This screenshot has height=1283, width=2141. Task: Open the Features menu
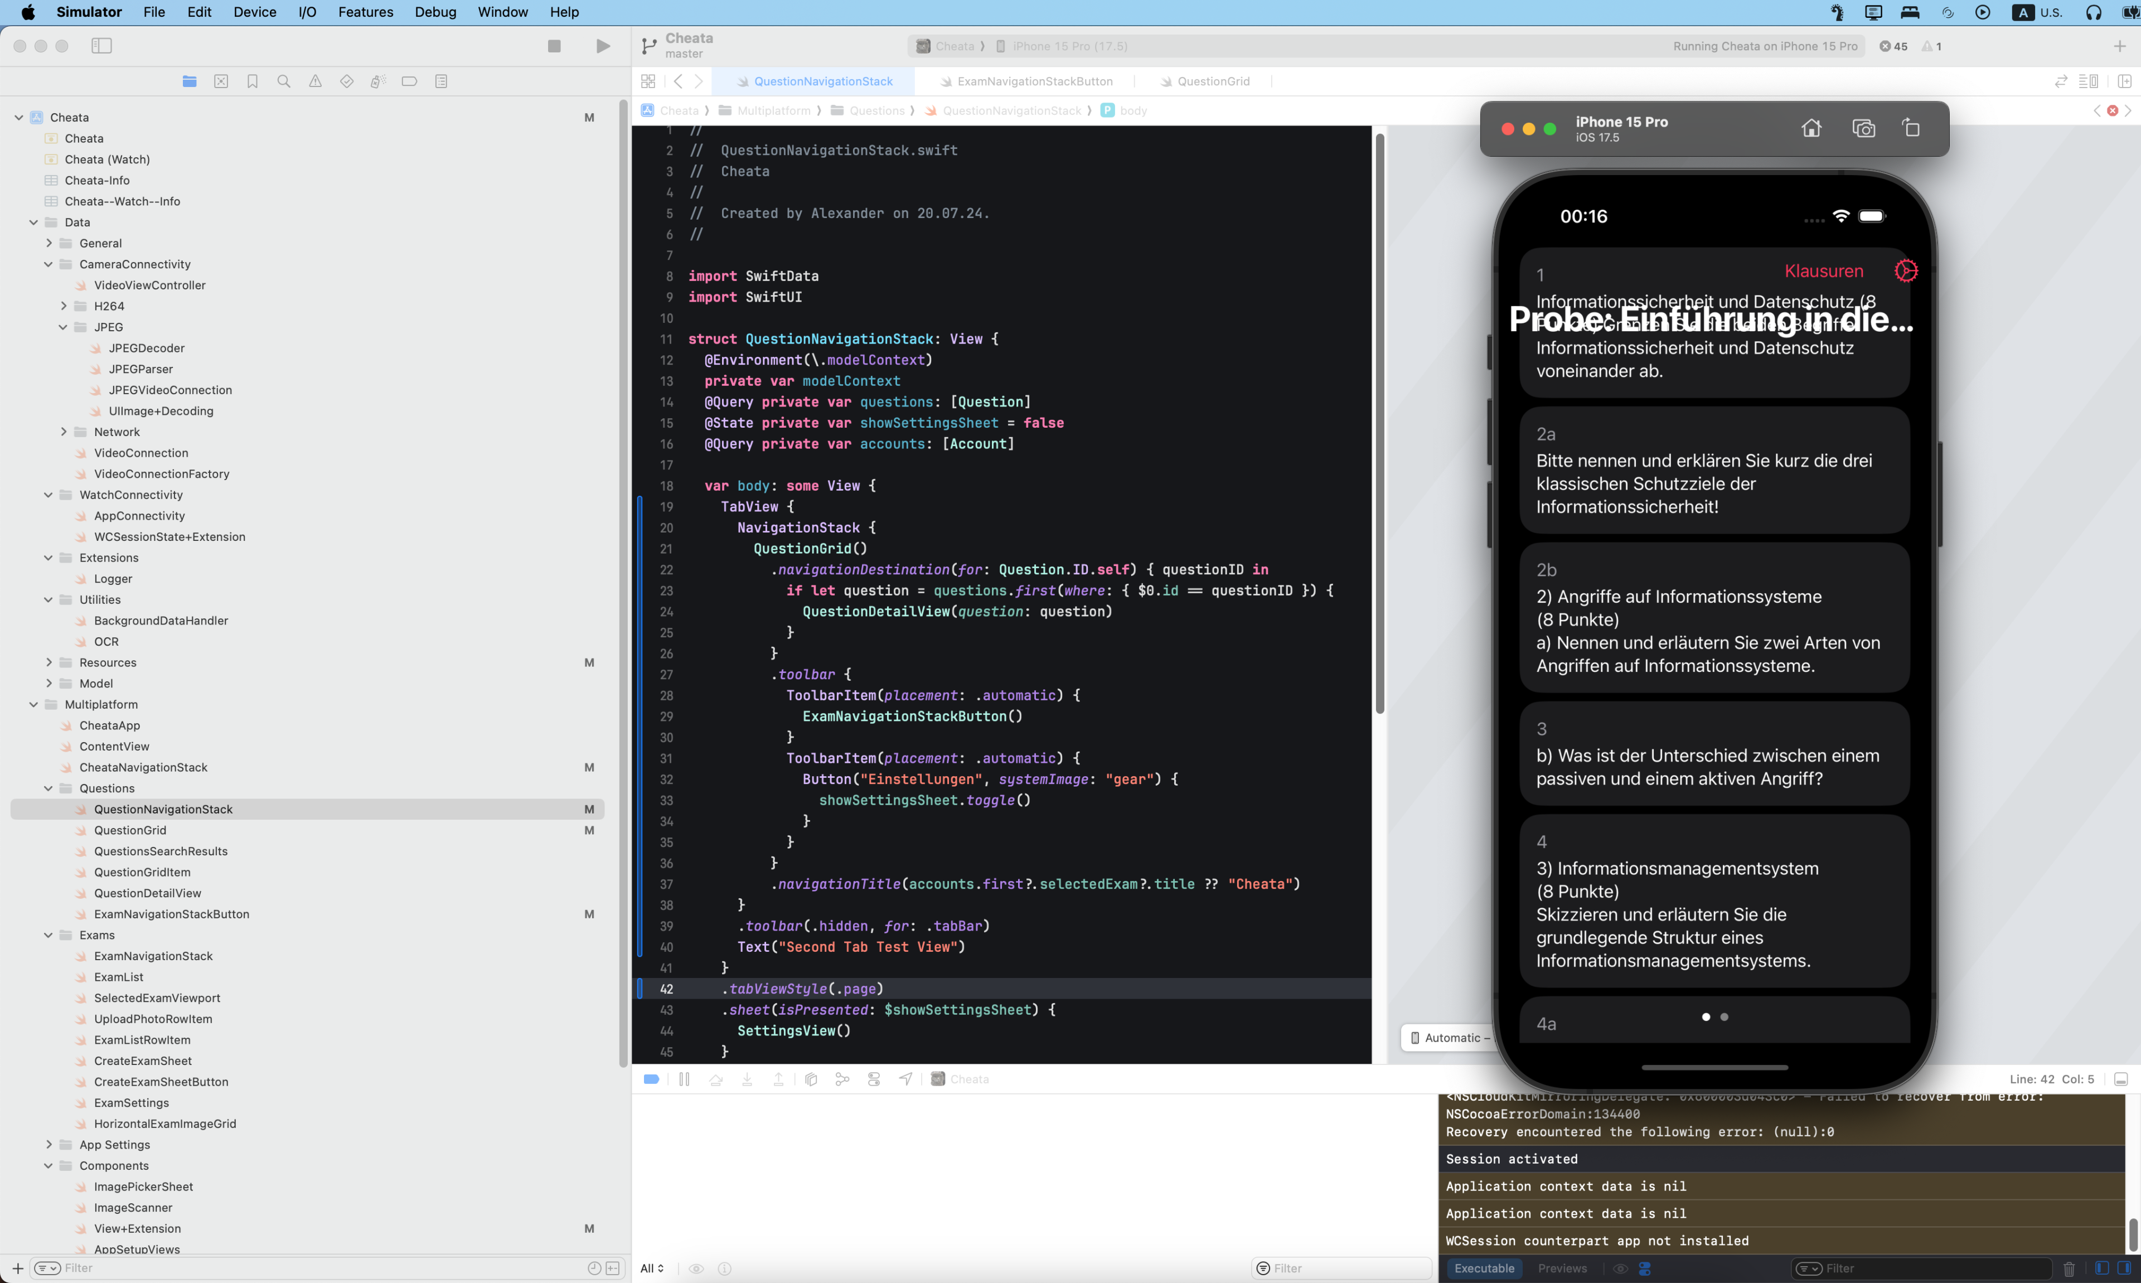click(x=365, y=12)
